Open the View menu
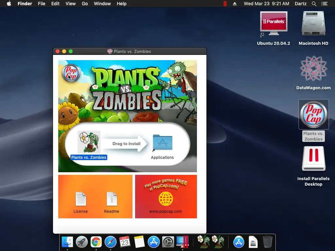Image resolution: width=335 pixels, height=251 pixels. [71, 4]
